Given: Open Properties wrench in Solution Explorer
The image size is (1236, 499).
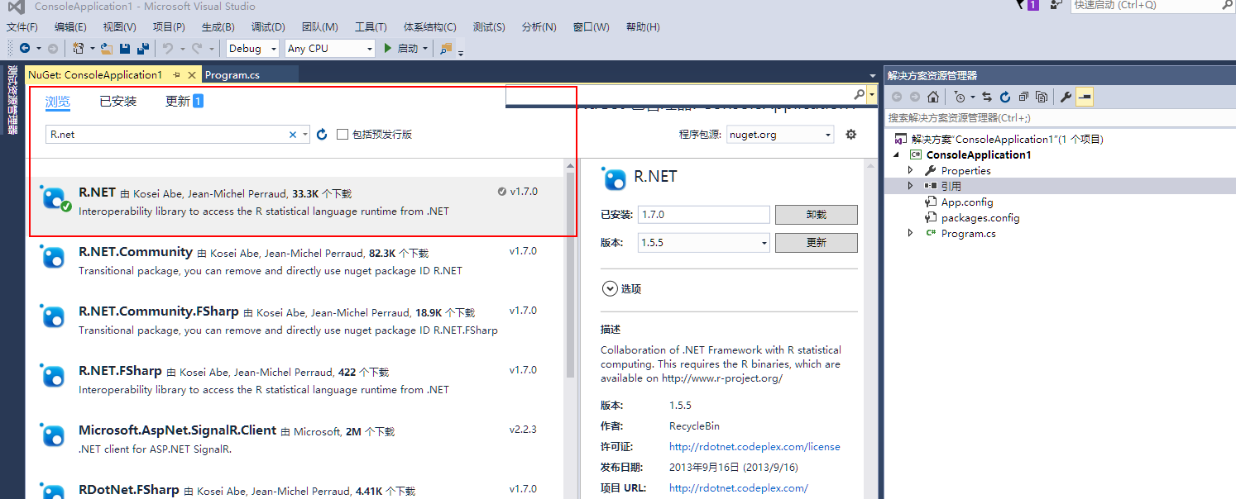Looking at the screenshot, I should [x=1066, y=97].
